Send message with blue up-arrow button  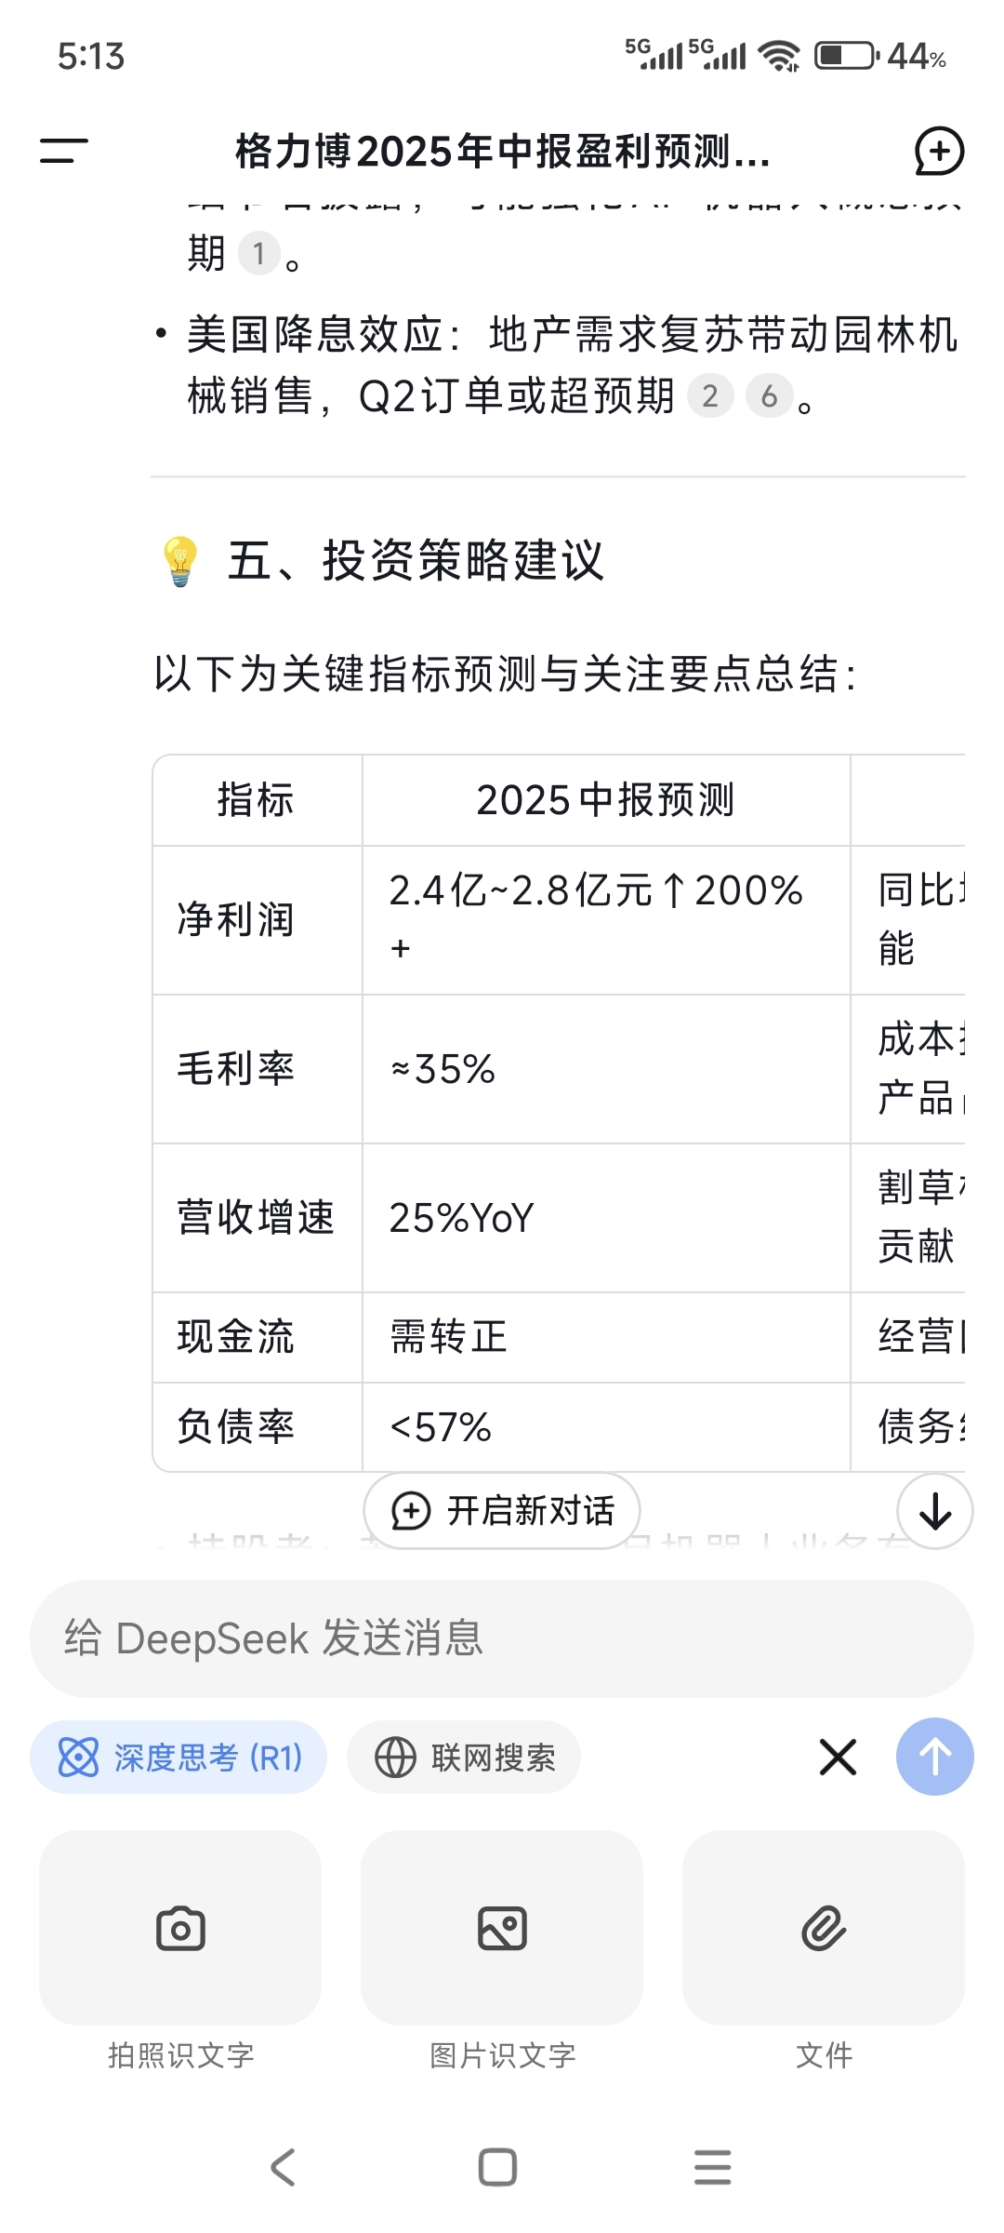pyautogui.click(x=935, y=1757)
